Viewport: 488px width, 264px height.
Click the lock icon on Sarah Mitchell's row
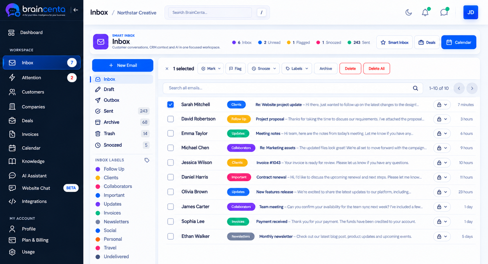click(439, 105)
